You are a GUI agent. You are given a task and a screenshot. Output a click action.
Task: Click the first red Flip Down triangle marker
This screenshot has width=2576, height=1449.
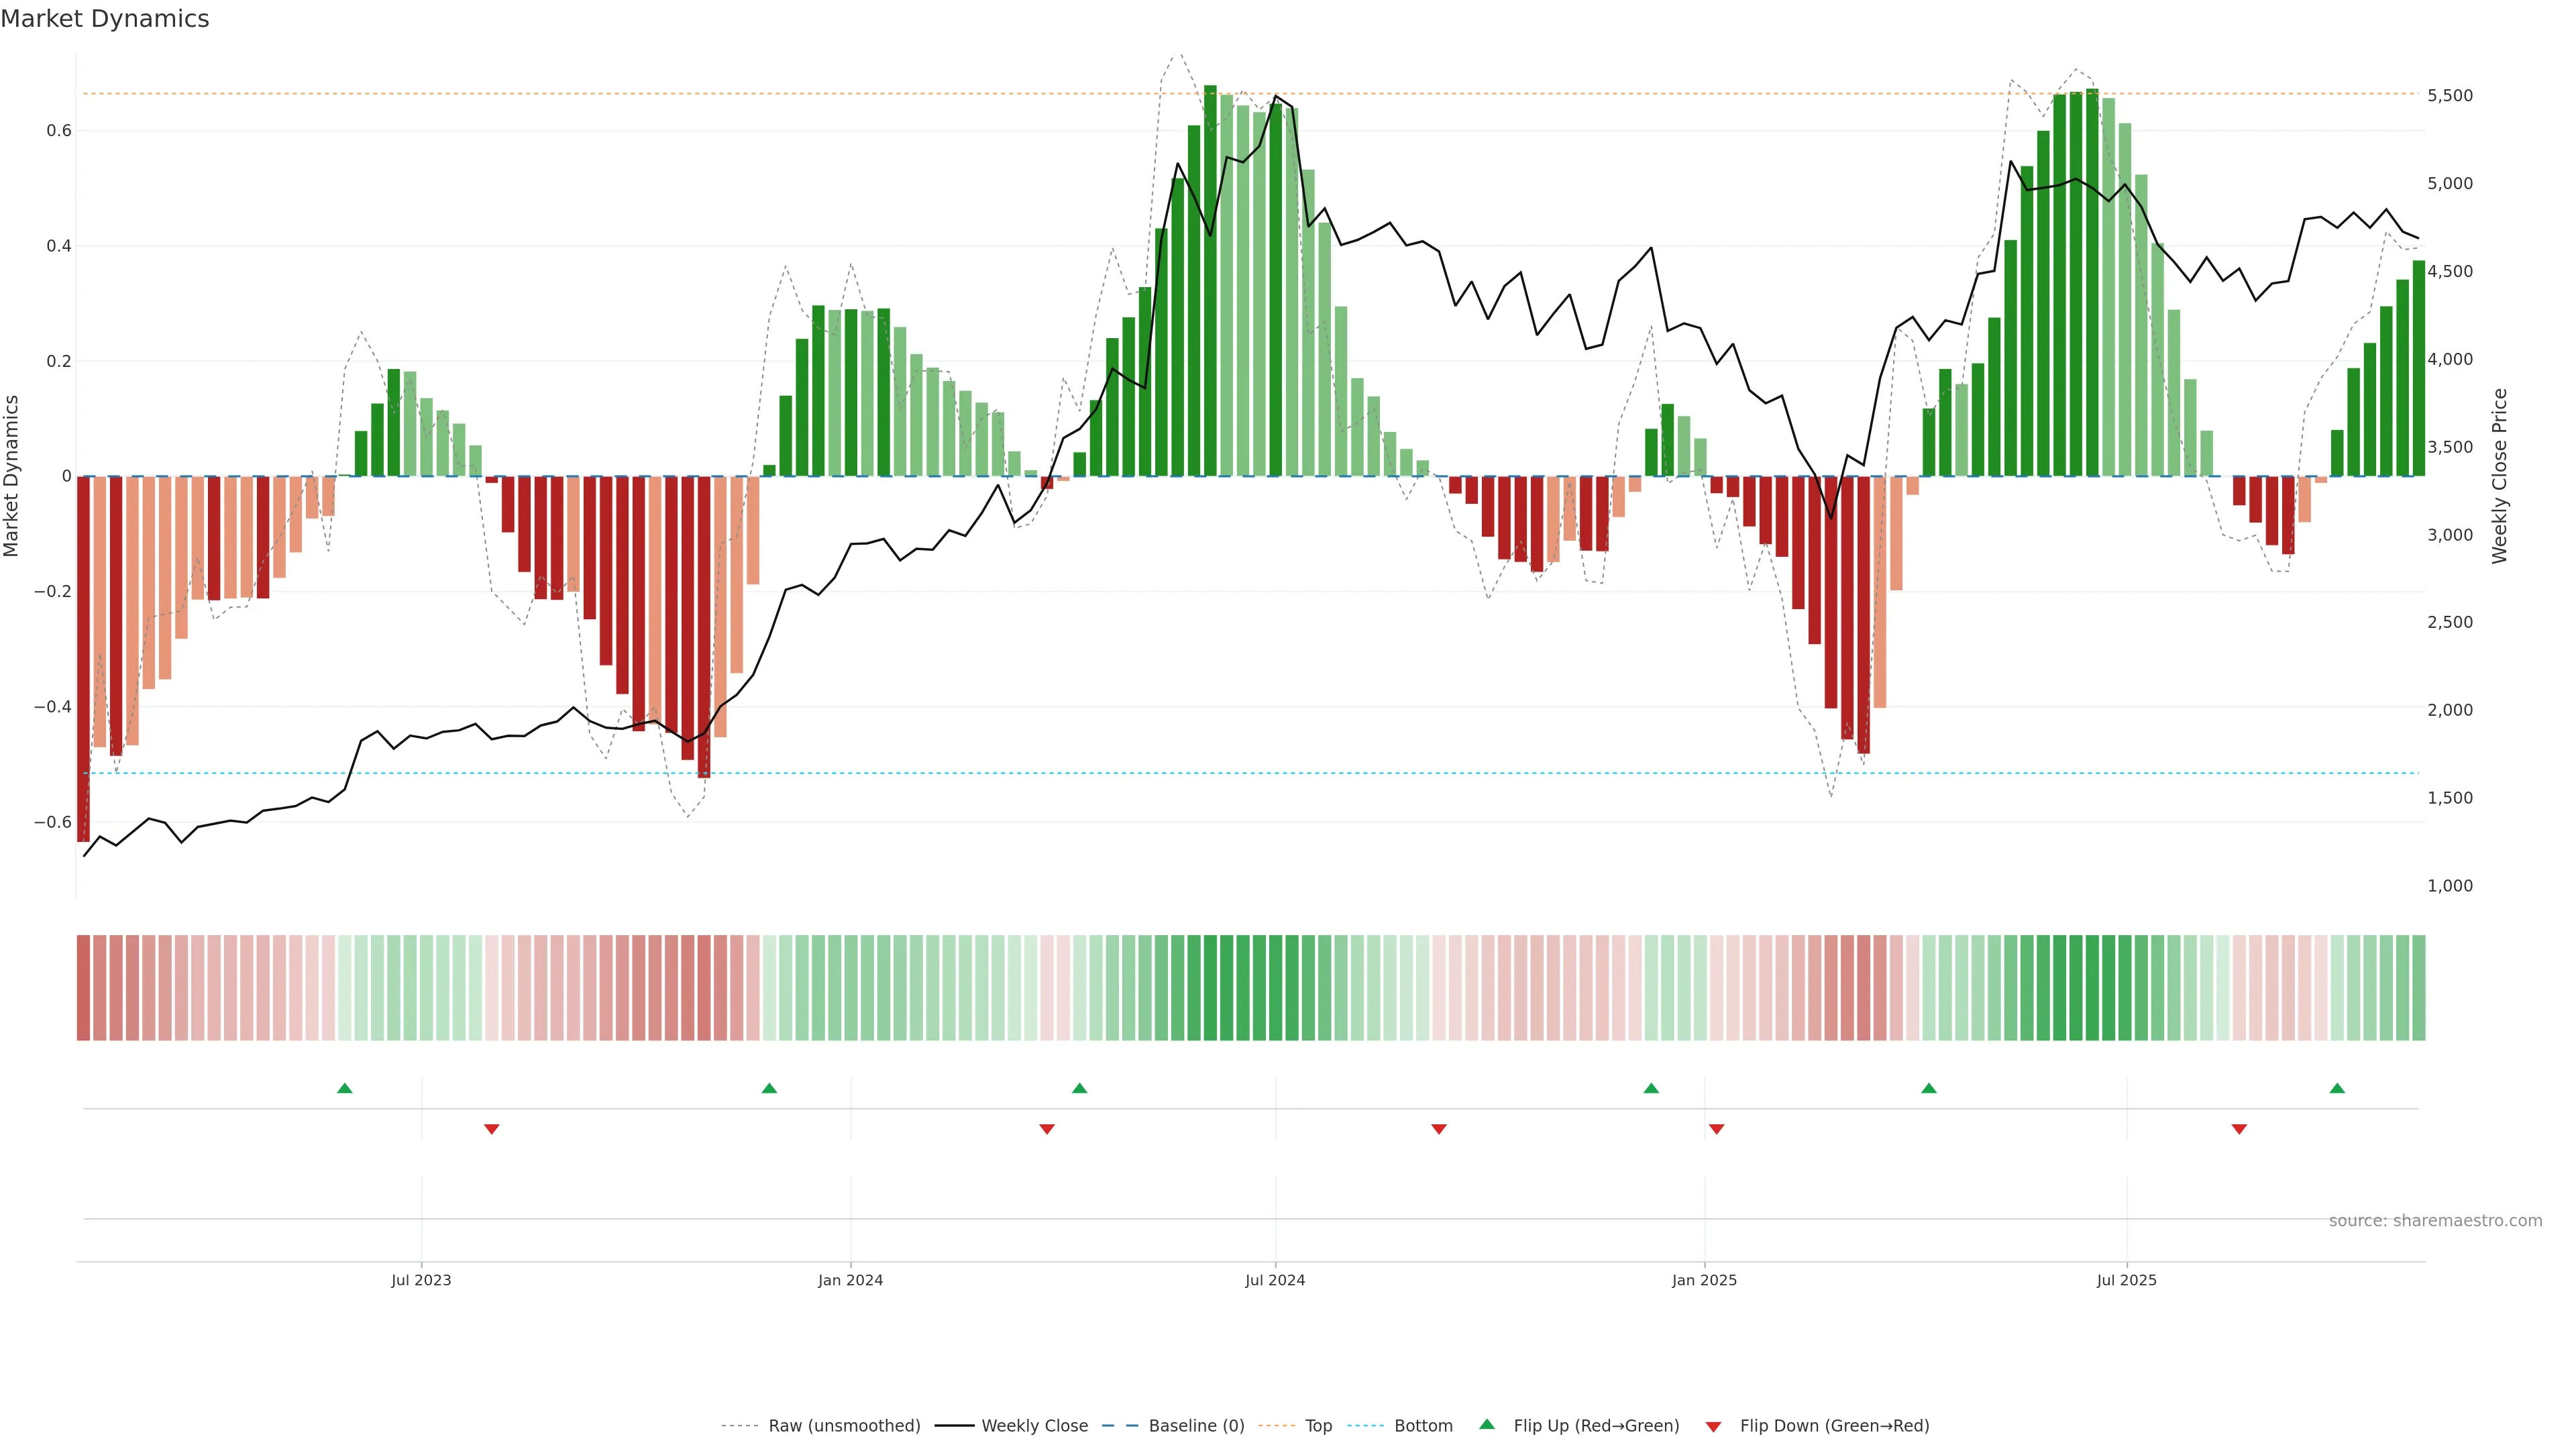click(x=491, y=1129)
